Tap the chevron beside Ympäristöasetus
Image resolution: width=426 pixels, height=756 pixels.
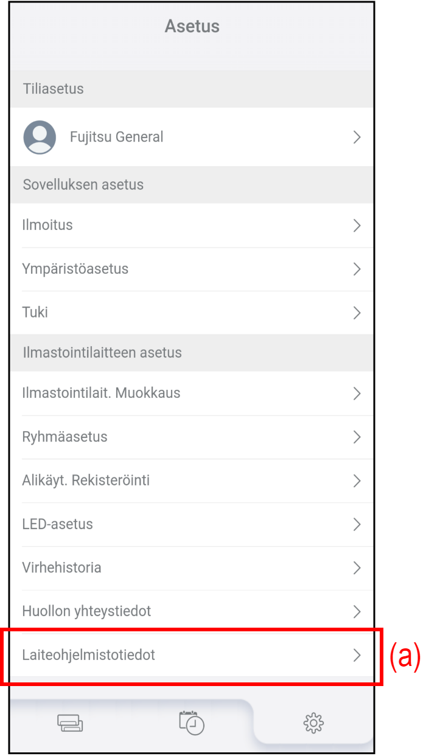[357, 269]
